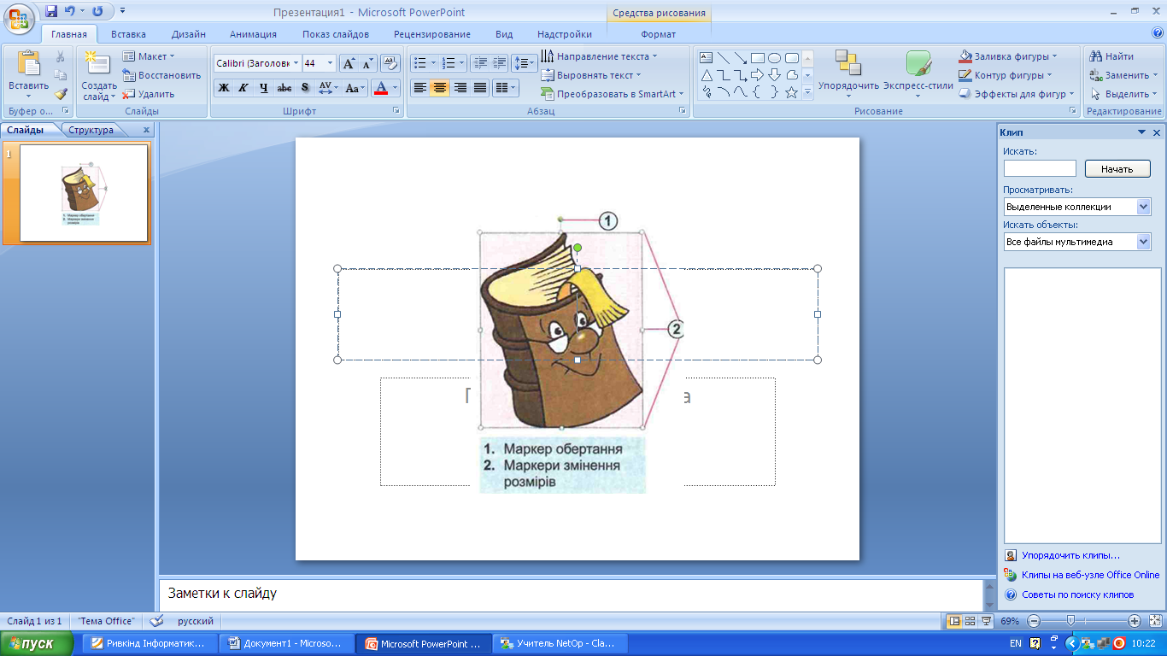Open 'Клипы на веб-узле Office Online' link
The height and width of the screenshot is (656, 1167).
point(1090,575)
